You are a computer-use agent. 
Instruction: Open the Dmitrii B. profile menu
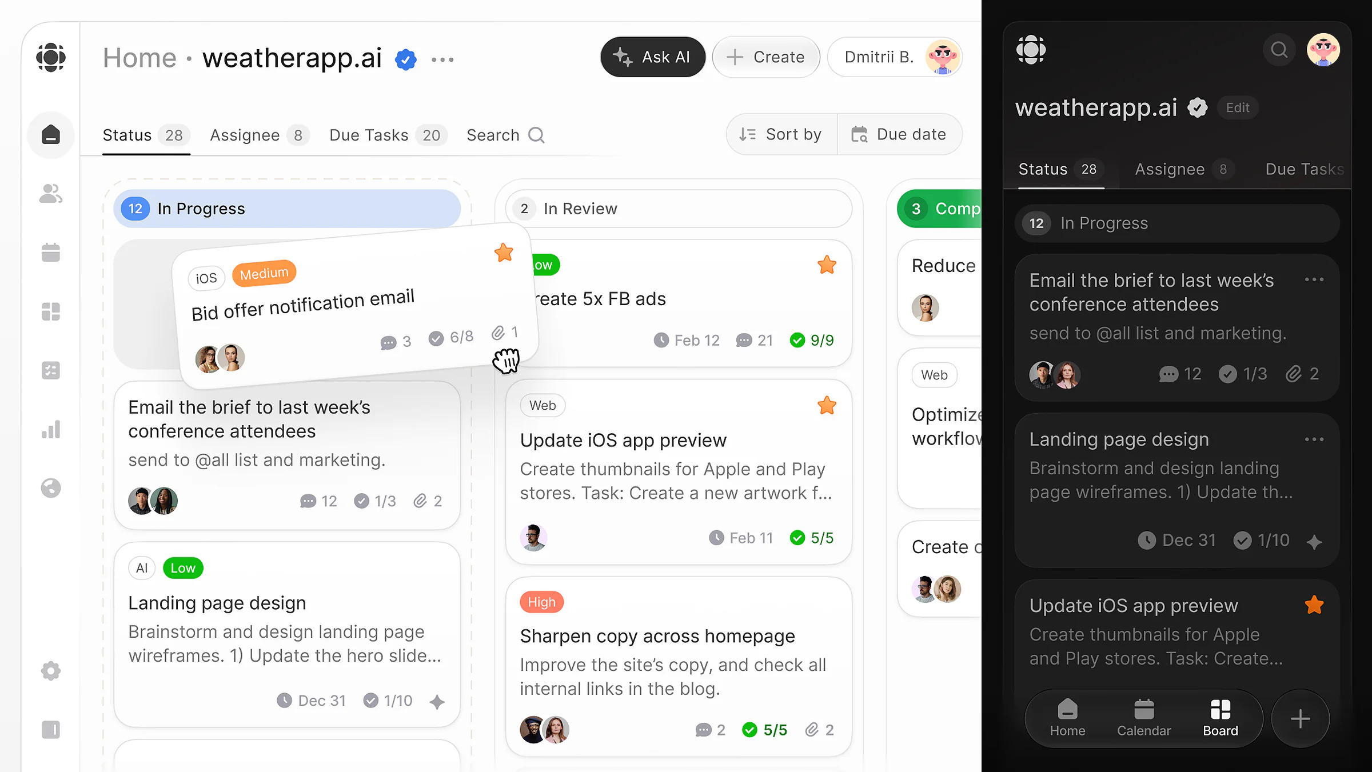coord(895,57)
